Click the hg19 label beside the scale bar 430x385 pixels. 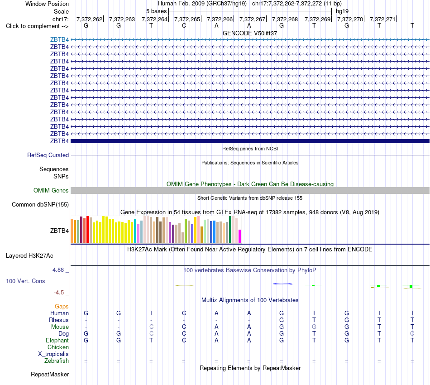pos(342,11)
